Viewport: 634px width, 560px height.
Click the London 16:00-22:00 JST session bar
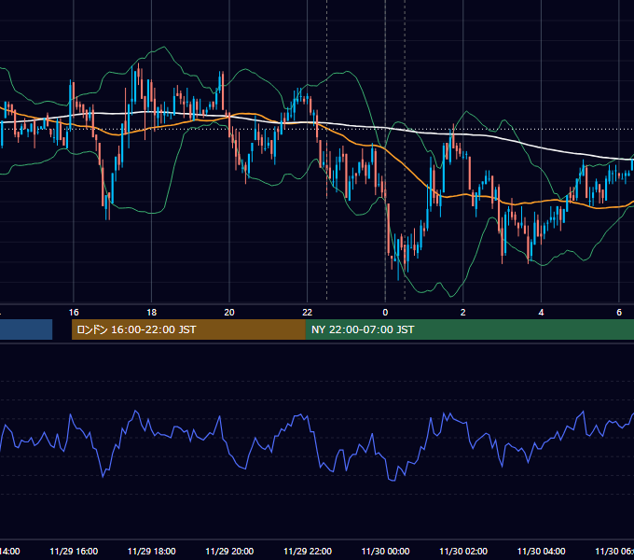click(188, 329)
